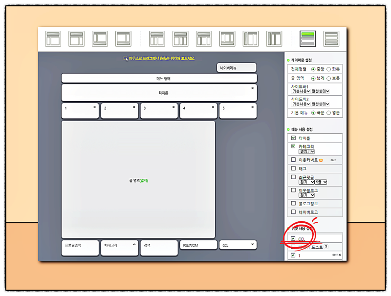
Task: Remove widget block 3 from layout
Action: pyautogui.click(x=174, y=107)
